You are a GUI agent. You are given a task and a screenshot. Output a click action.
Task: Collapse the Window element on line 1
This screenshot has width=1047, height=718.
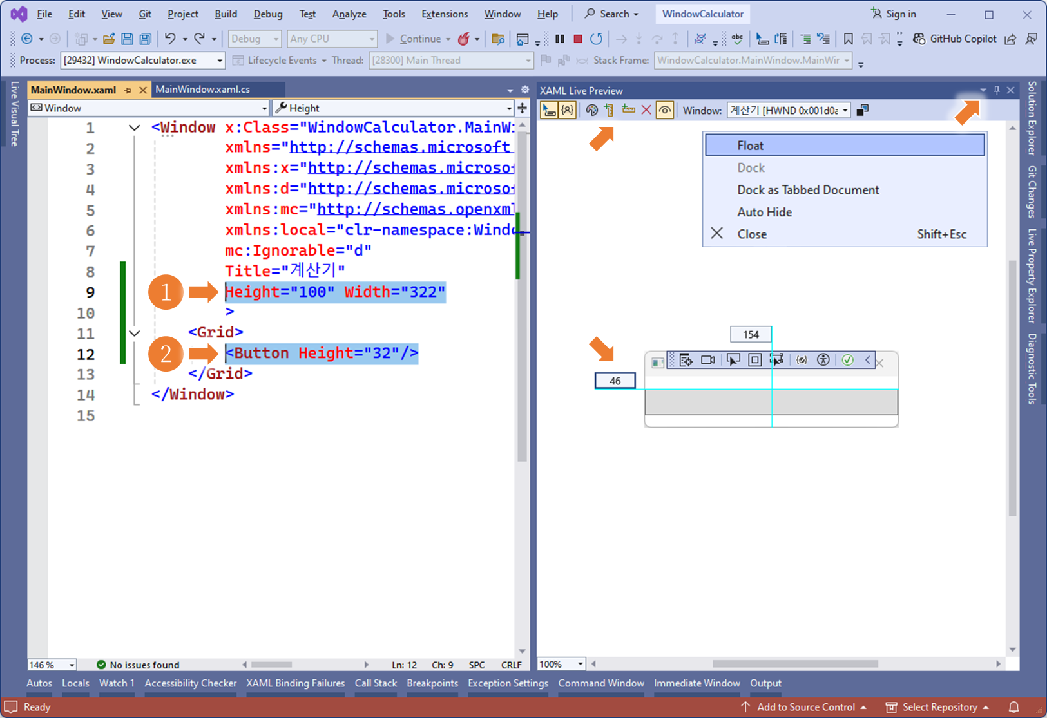point(134,128)
